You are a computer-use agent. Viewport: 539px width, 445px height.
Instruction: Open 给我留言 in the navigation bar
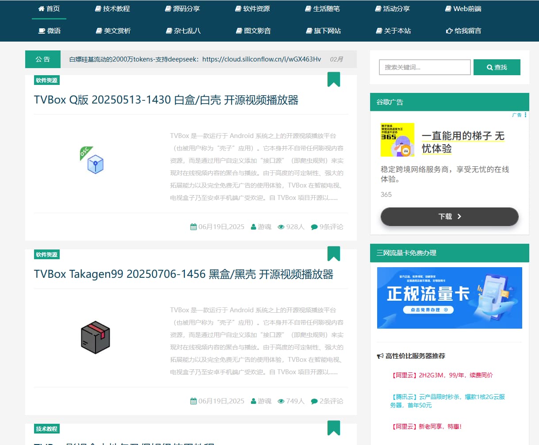(463, 31)
